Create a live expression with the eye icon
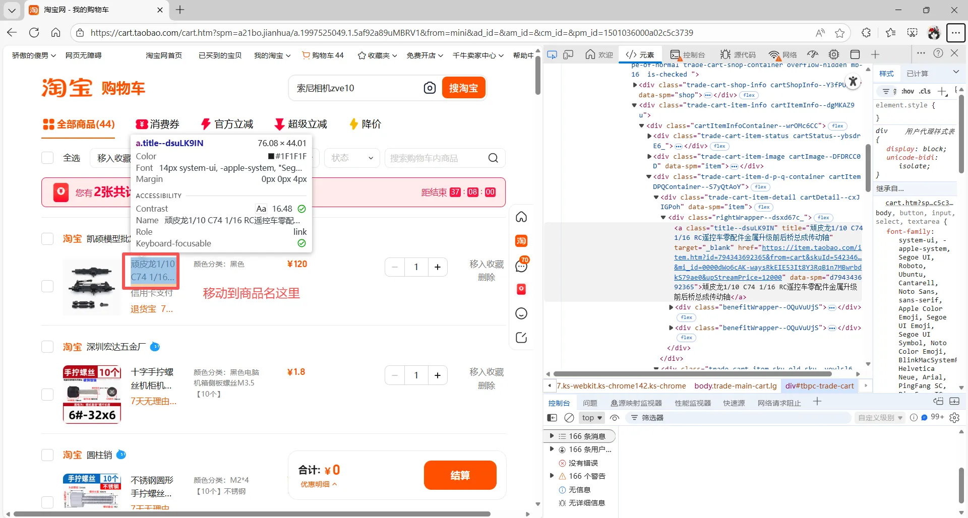The height and width of the screenshot is (518, 968). (615, 417)
